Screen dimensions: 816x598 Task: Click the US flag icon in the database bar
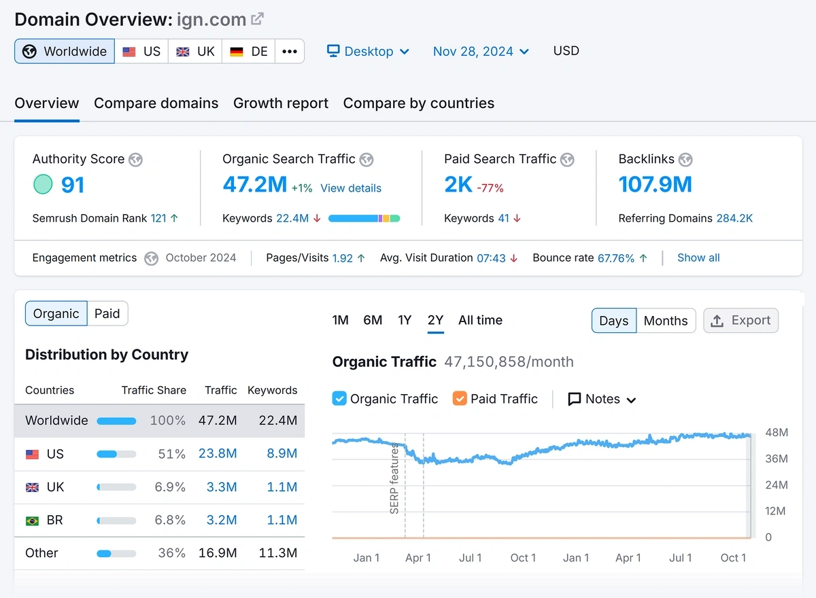point(129,52)
